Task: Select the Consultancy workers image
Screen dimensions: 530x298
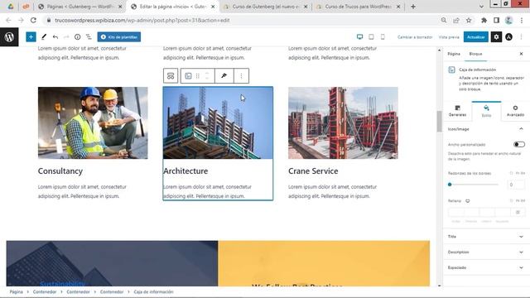Action: point(93,123)
